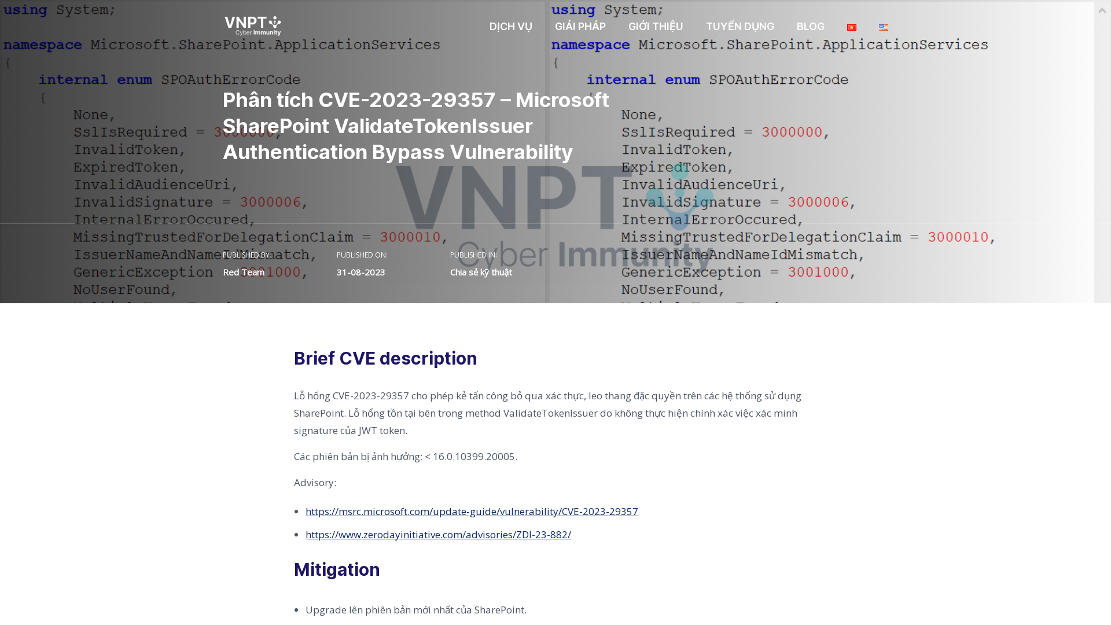This screenshot has width=1111, height=625.
Task: Toggle the published category display
Action: point(481,271)
